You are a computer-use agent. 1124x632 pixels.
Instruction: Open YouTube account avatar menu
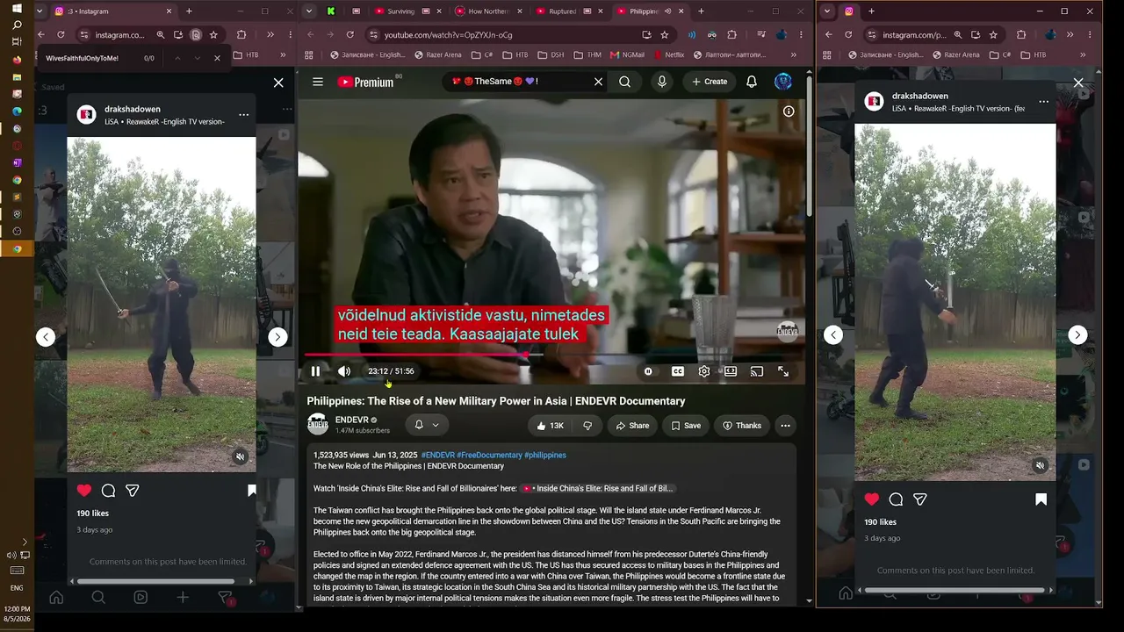[782, 82]
